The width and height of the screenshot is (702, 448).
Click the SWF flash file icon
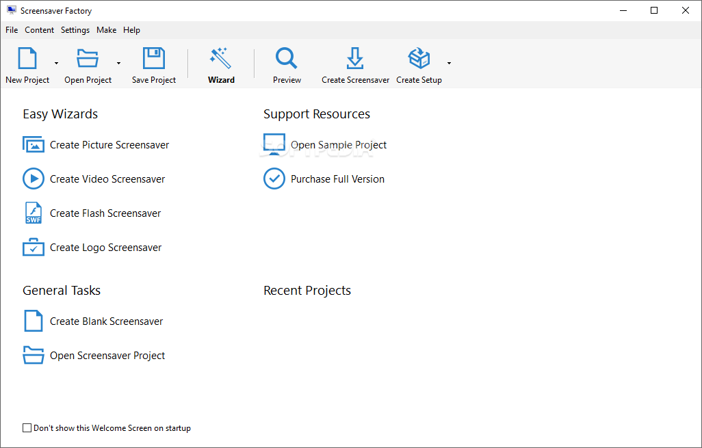point(34,213)
